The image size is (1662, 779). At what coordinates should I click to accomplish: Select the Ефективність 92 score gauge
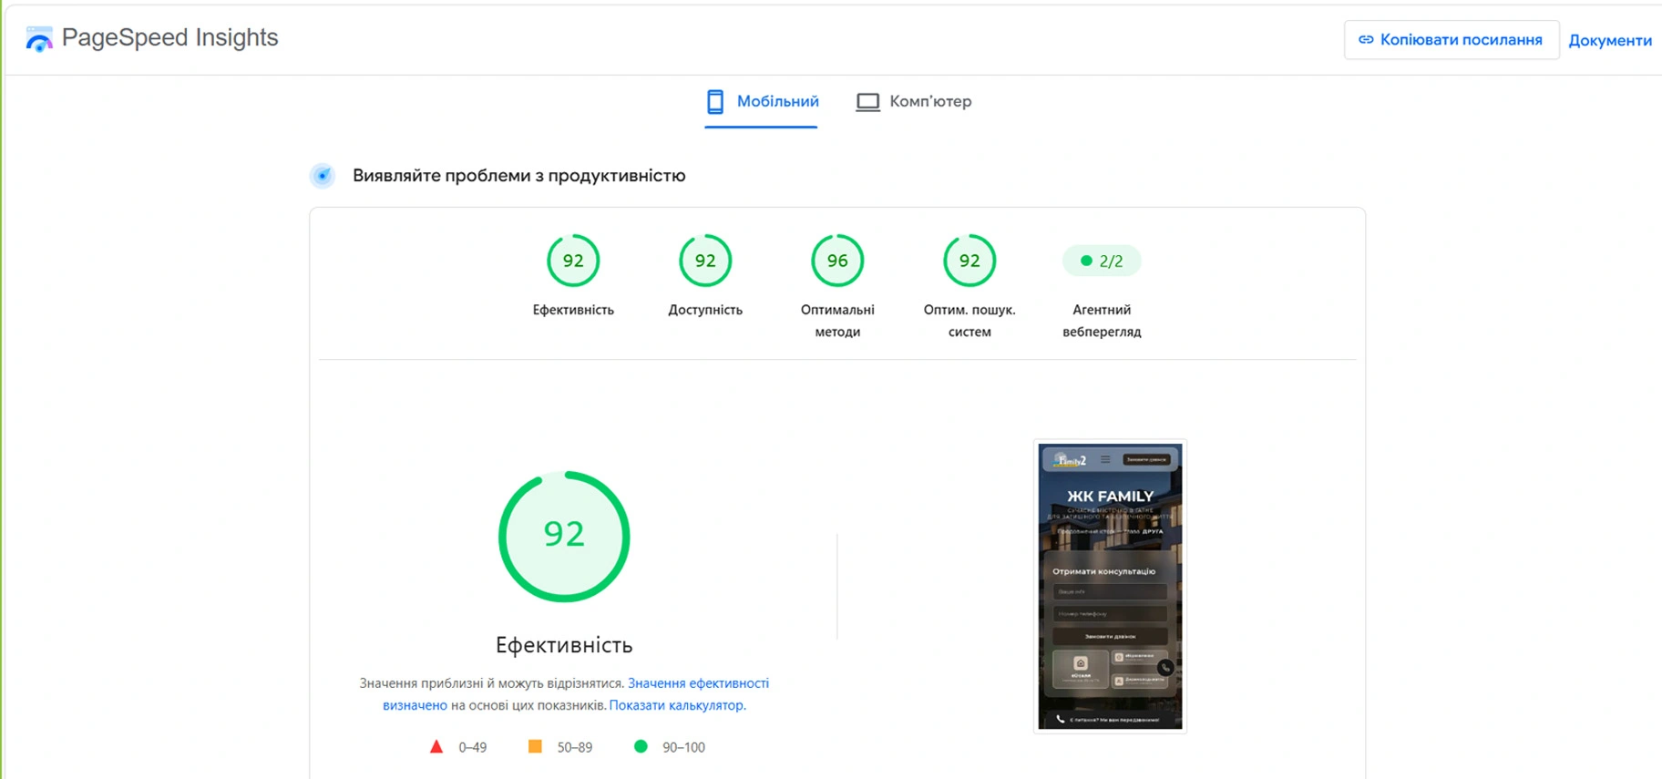[x=573, y=261]
